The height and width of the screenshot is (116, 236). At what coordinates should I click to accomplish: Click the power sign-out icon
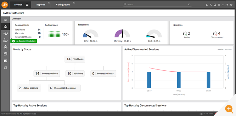[231, 5]
